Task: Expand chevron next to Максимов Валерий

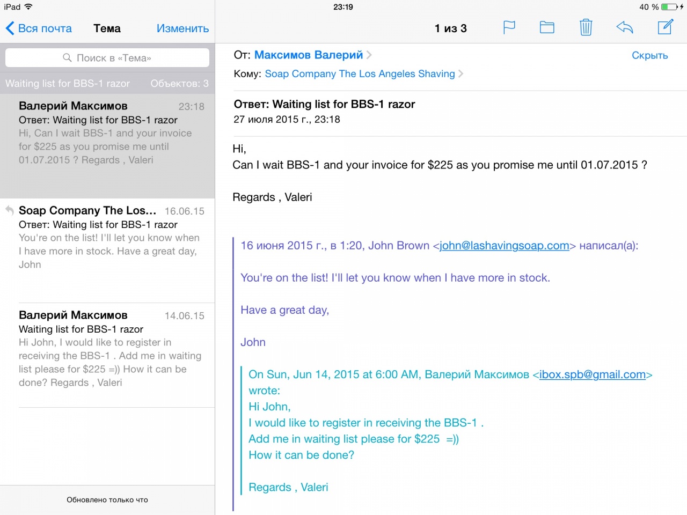Action: coord(369,55)
